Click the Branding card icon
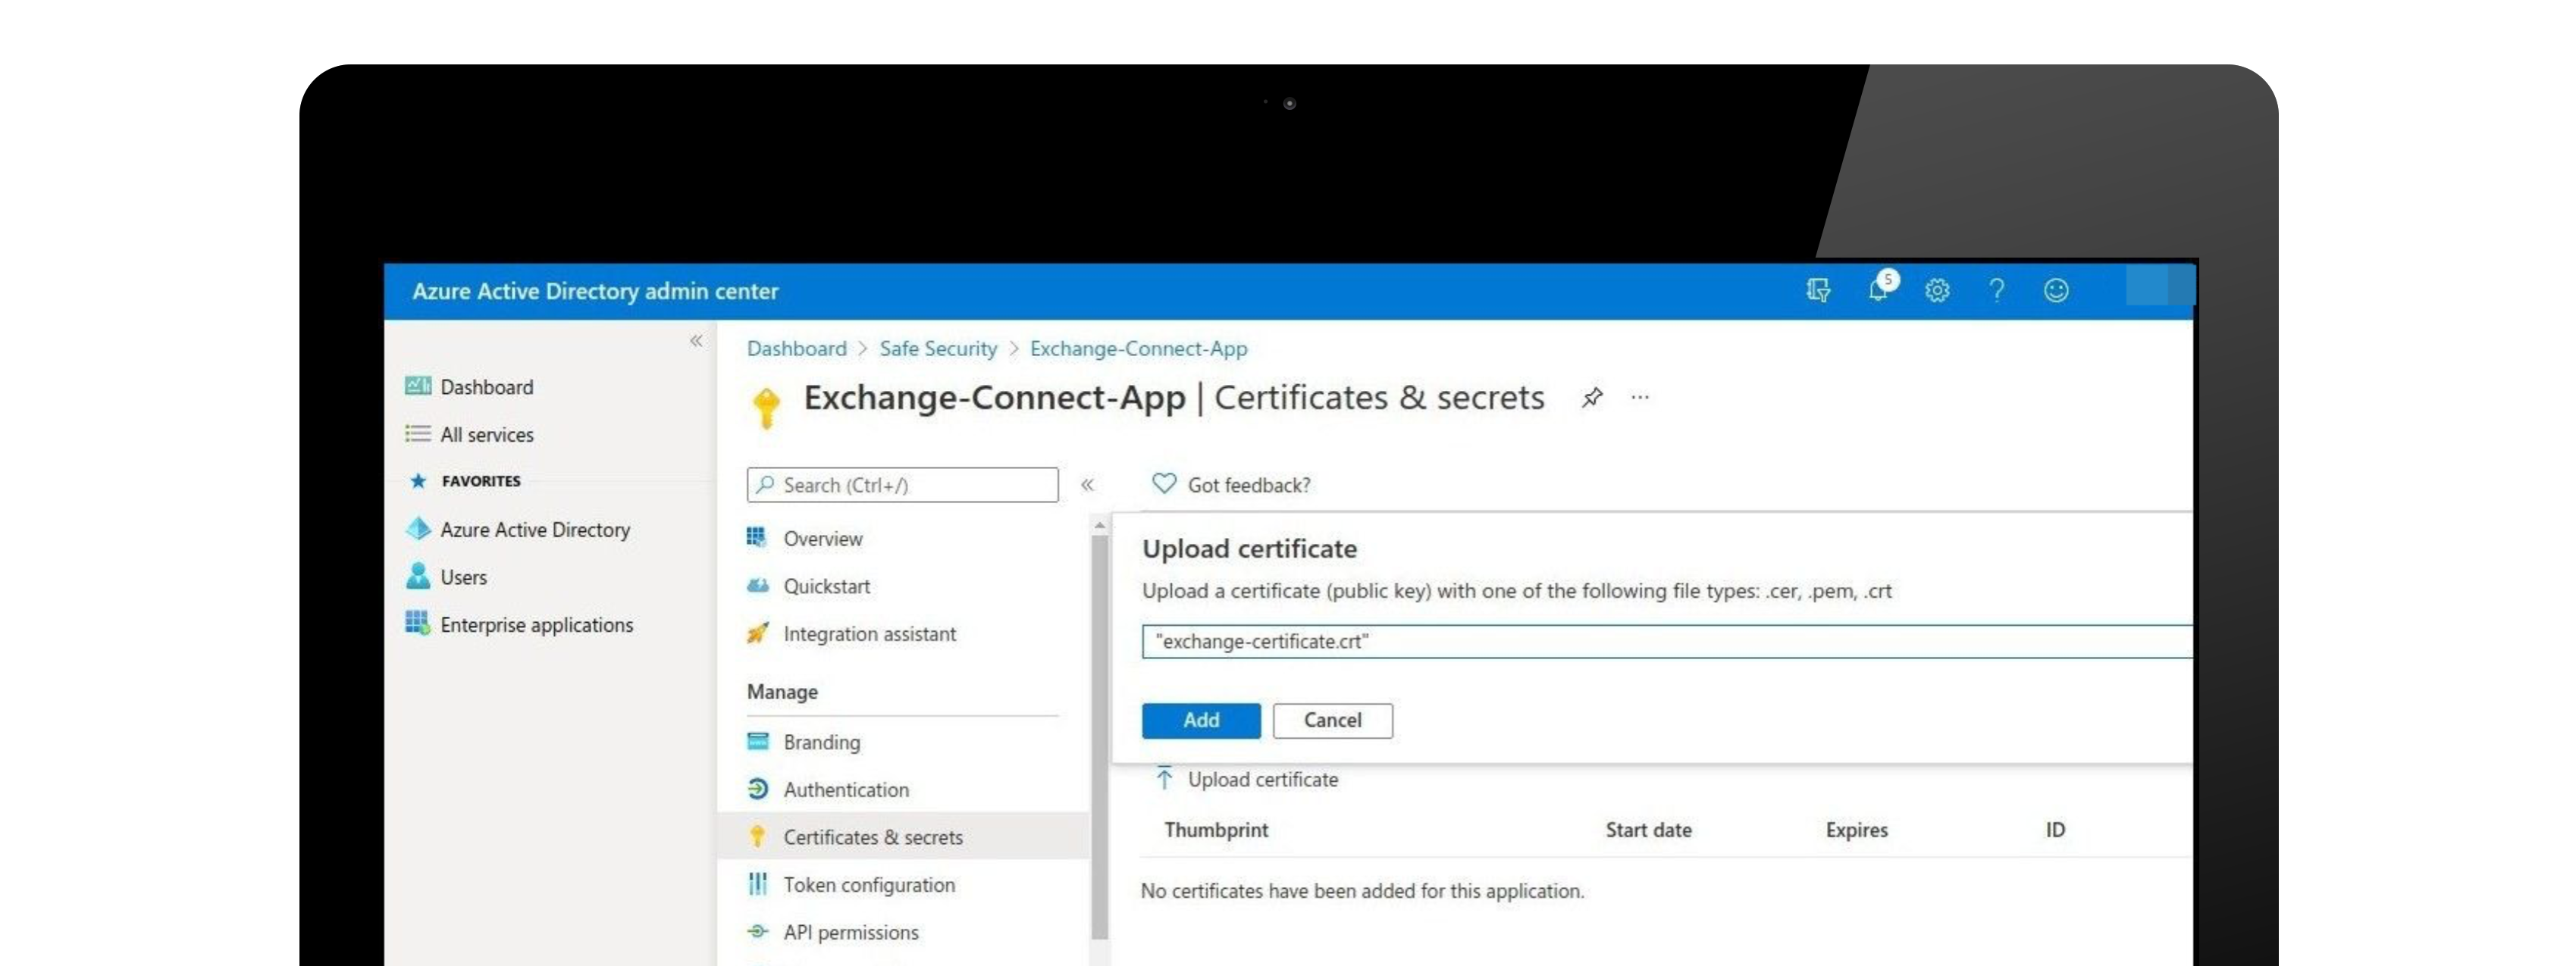Image resolution: width=2576 pixels, height=966 pixels. (758, 741)
